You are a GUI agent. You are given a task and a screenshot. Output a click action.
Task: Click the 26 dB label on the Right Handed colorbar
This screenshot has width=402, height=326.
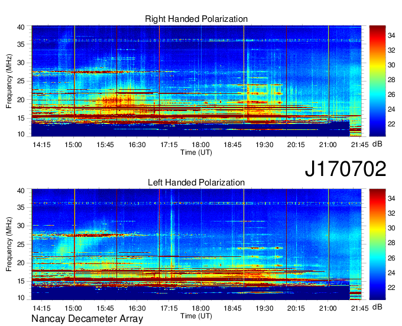(x=391, y=94)
